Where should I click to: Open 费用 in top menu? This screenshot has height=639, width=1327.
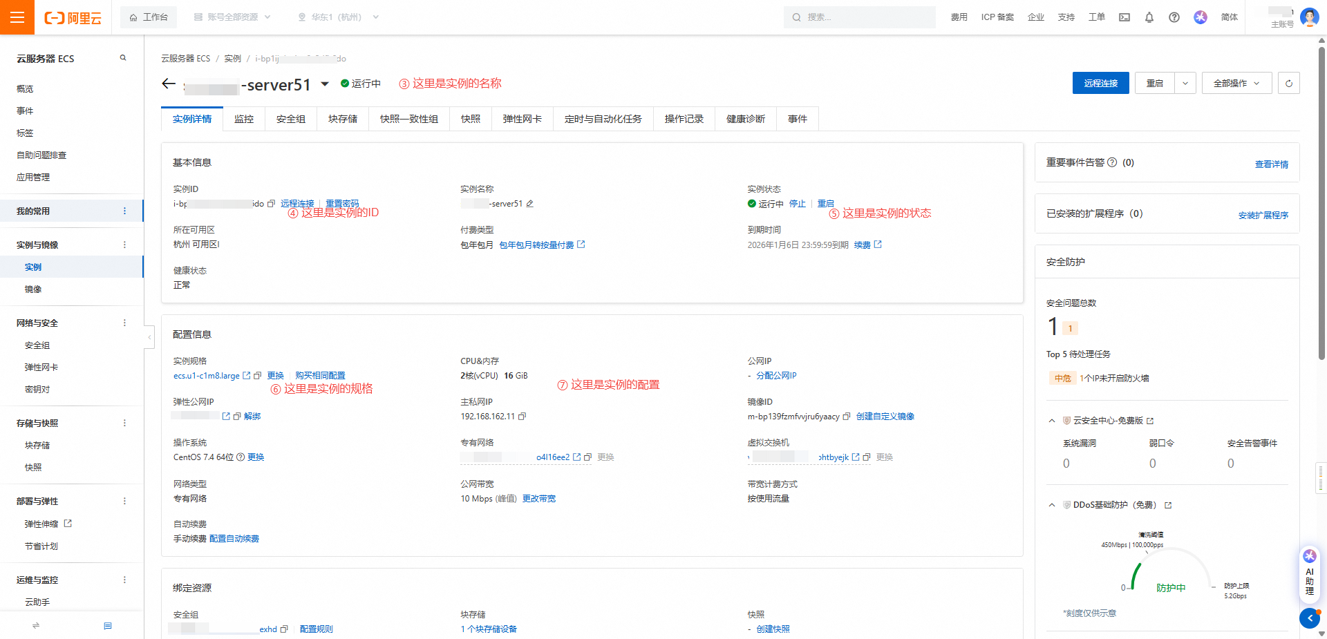[x=959, y=17]
